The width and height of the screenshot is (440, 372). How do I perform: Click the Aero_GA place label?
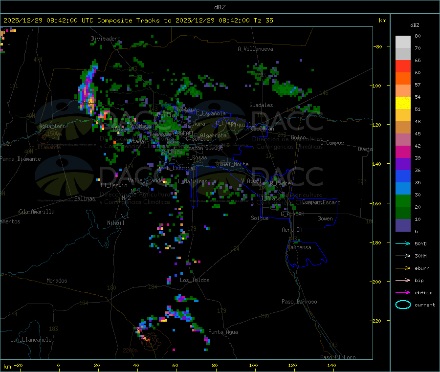pyautogui.click(x=292, y=230)
